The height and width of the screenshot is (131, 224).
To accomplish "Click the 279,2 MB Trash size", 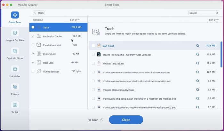I will coord(76,27).
